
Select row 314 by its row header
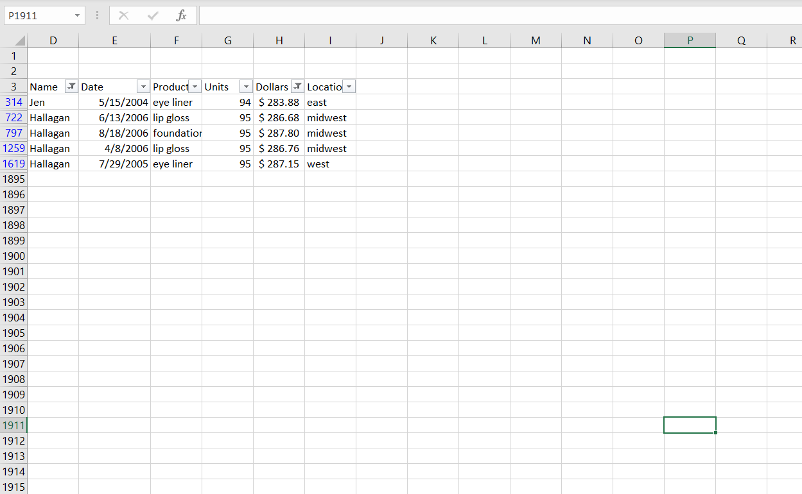click(14, 102)
